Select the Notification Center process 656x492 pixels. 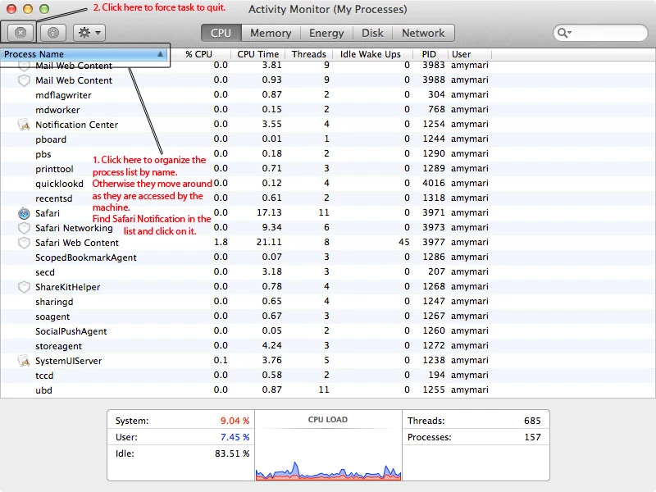click(328, 125)
